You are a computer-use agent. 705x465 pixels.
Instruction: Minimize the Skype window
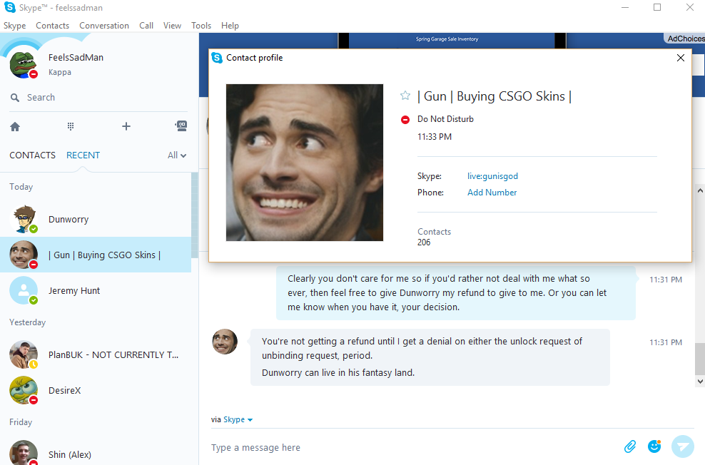[x=624, y=7]
